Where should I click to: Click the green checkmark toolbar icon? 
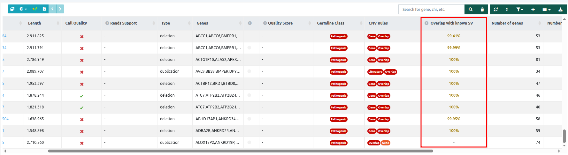click(35, 9)
